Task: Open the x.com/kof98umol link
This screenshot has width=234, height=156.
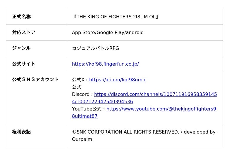Action: point(118,80)
